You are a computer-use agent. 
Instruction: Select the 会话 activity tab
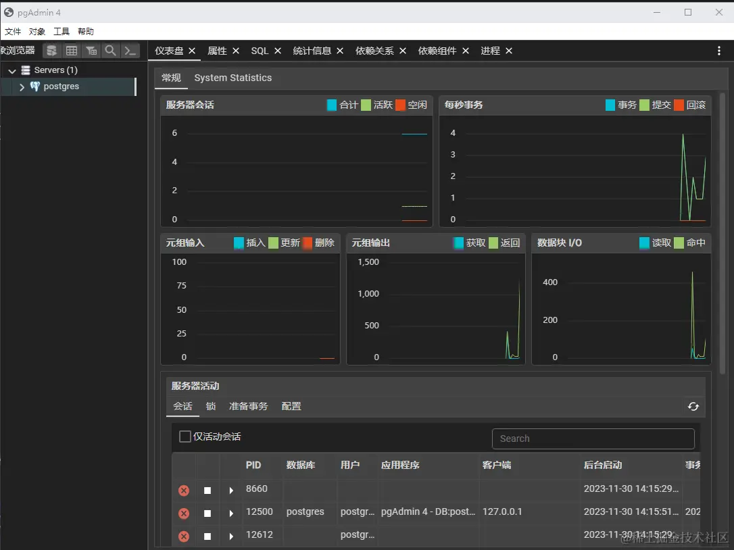182,406
